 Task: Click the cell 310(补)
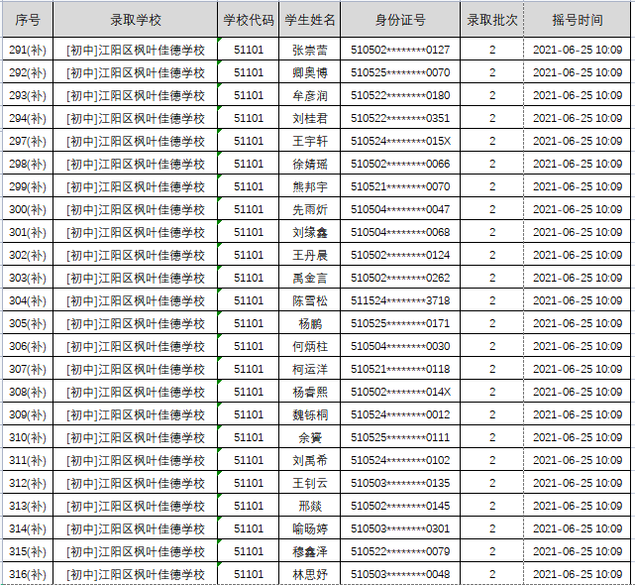28,437
